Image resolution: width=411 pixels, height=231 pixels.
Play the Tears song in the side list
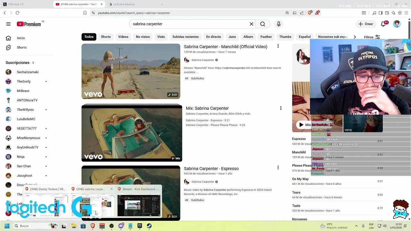[337, 195]
